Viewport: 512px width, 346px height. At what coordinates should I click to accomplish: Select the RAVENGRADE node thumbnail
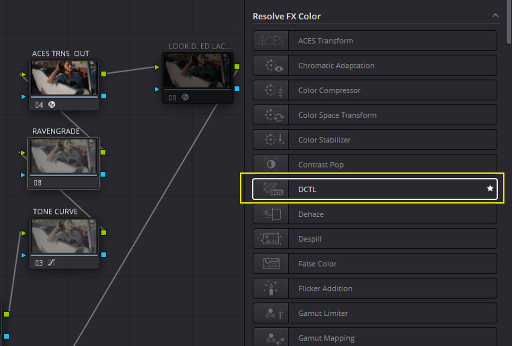[64, 156]
